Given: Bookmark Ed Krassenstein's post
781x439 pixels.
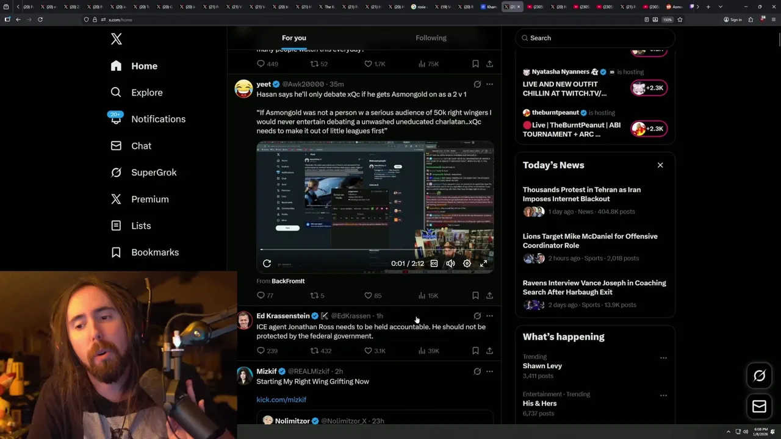Looking at the screenshot, I should 475,351.
